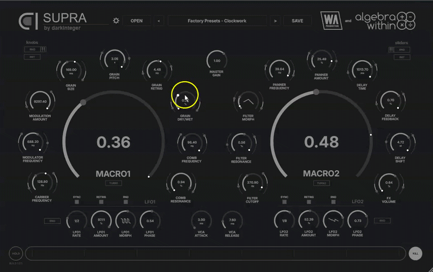Click the Panner Amount knob
Image resolution: width=433 pixels, height=272 pixels.
click(322, 60)
